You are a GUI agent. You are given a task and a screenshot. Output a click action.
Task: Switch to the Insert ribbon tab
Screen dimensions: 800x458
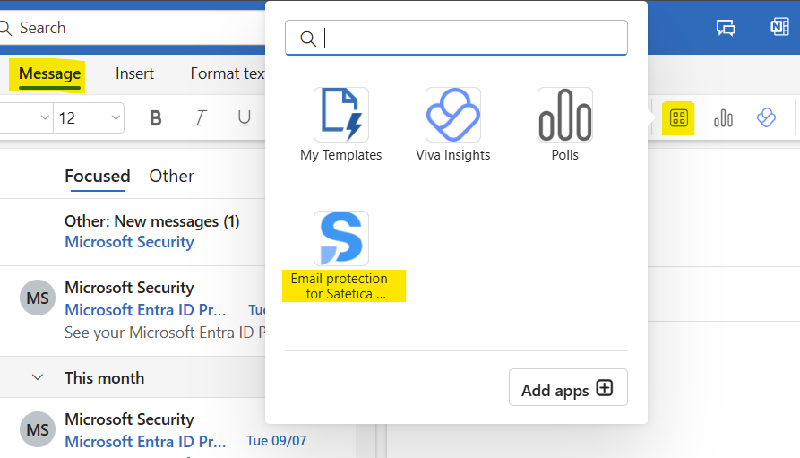click(134, 73)
